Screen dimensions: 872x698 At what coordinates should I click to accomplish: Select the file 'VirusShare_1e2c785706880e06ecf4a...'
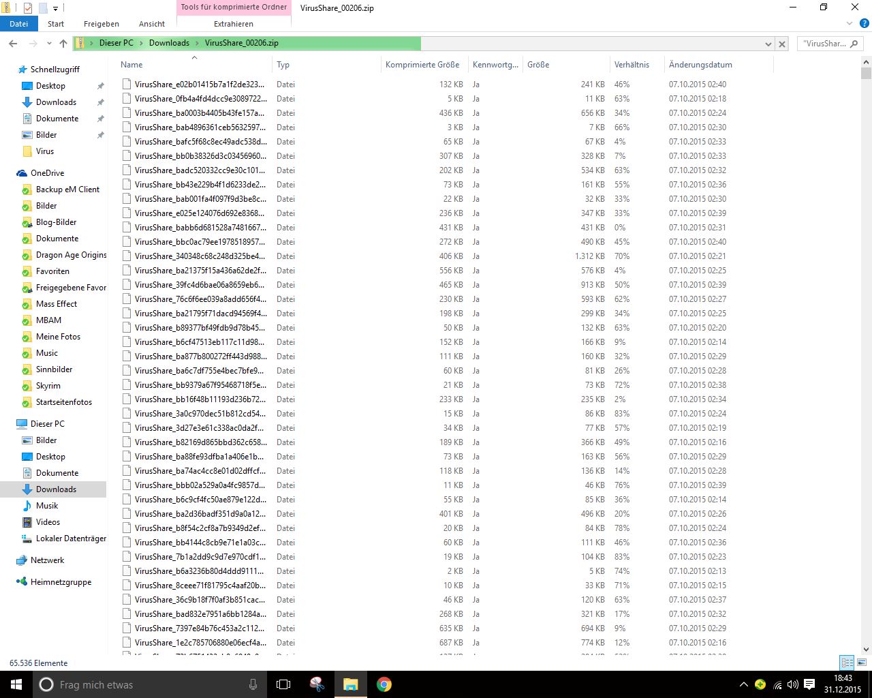coord(200,643)
